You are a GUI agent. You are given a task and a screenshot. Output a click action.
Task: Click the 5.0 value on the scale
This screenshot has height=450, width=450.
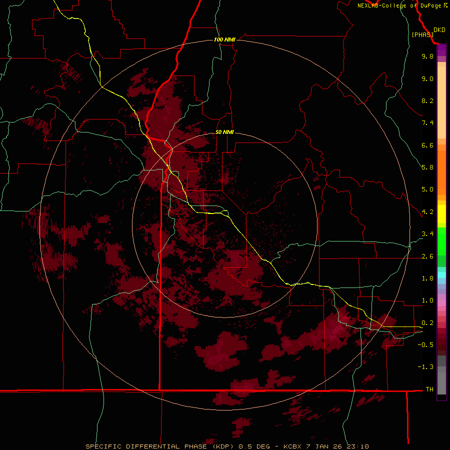click(x=427, y=189)
